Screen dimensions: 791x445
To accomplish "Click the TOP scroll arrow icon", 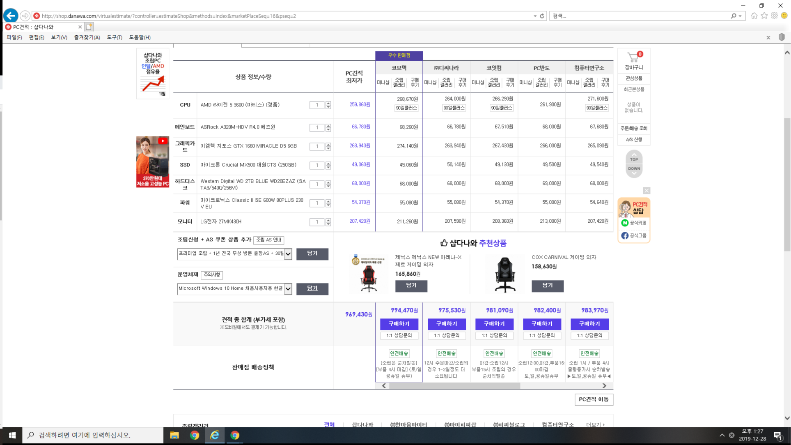I will click(634, 158).
